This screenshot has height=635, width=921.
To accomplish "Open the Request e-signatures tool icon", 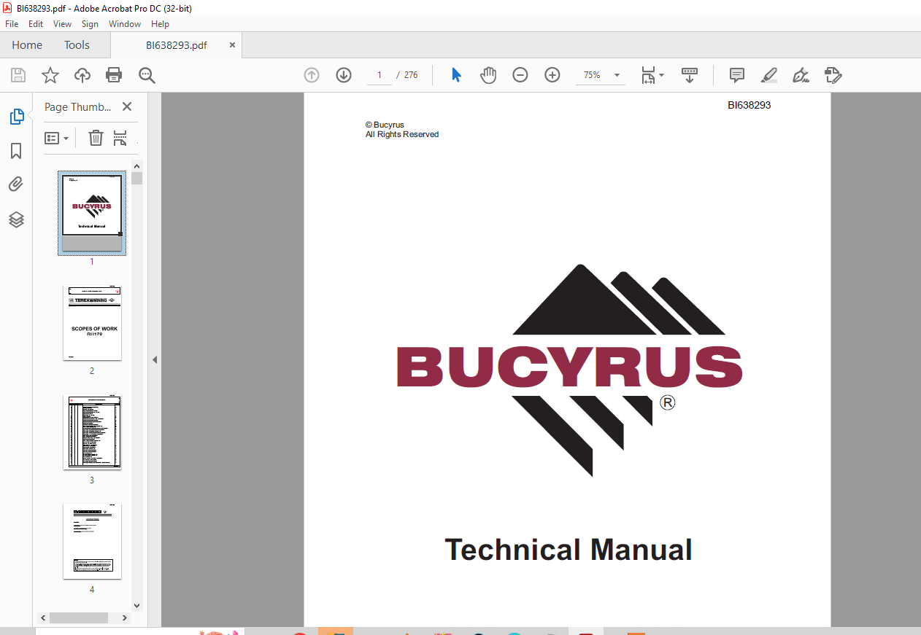I will (833, 75).
